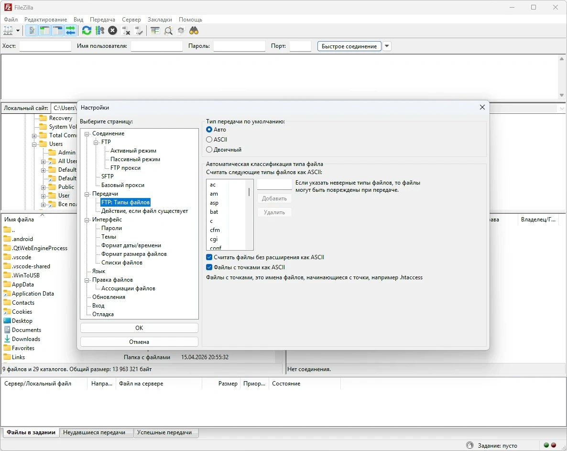This screenshot has height=451, width=567.
Task: Open the Закладки menu
Action: coord(160,20)
